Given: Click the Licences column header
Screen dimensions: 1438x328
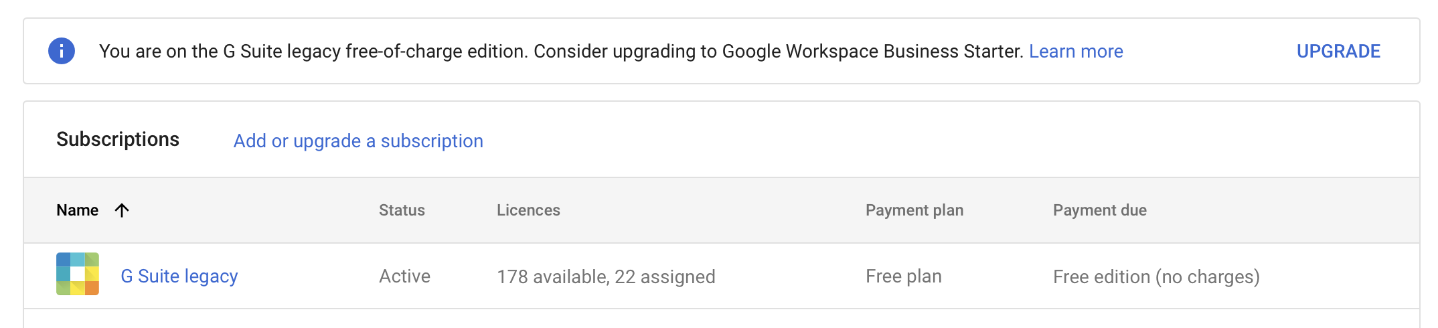Looking at the screenshot, I should tap(528, 210).
